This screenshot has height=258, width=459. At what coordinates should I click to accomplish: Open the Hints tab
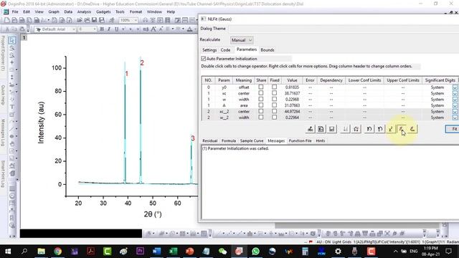pos(321,140)
